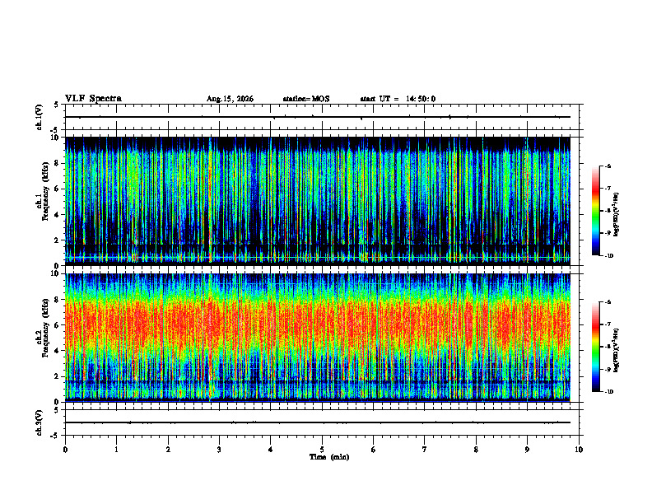Select the date label "Aug.15, 2026"
The width and height of the screenshot is (652, 504).
point(230,99)
